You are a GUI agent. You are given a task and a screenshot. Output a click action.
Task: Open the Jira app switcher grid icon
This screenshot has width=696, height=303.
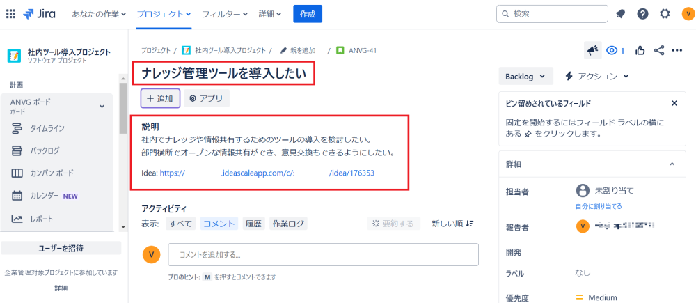[10, 14]
